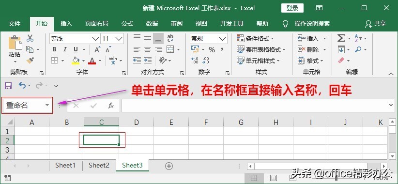Apply yellow fill color bucket
Viewport: 398px width, 184px height.
pos(76,61)
